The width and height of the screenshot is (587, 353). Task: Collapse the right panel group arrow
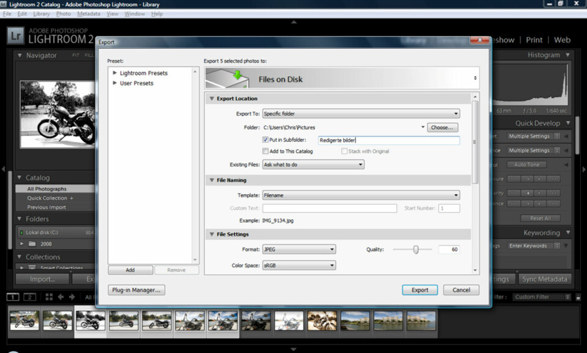(x=583, y=169)
